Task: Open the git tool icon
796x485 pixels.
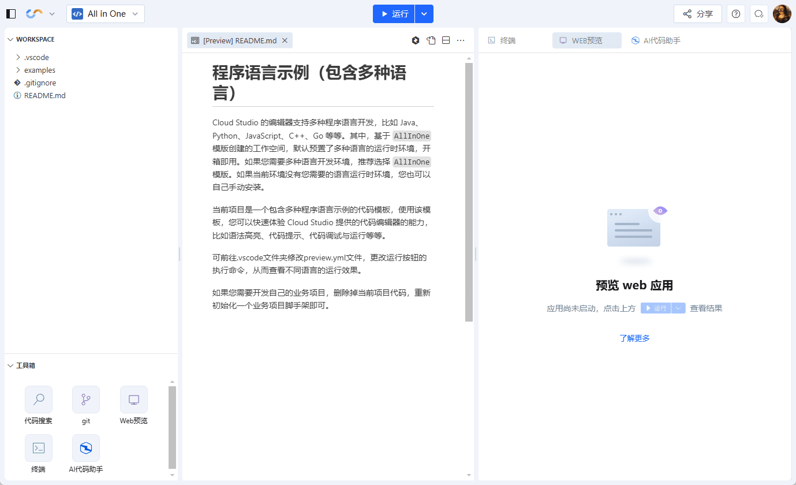Action: (x=86, y=400)
